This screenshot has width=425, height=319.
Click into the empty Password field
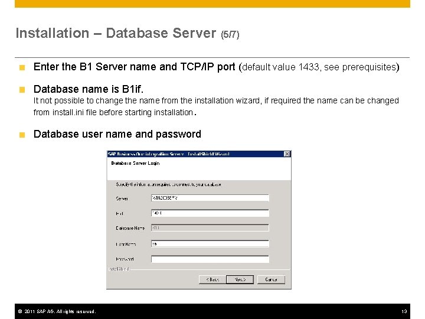coord(210,259)
